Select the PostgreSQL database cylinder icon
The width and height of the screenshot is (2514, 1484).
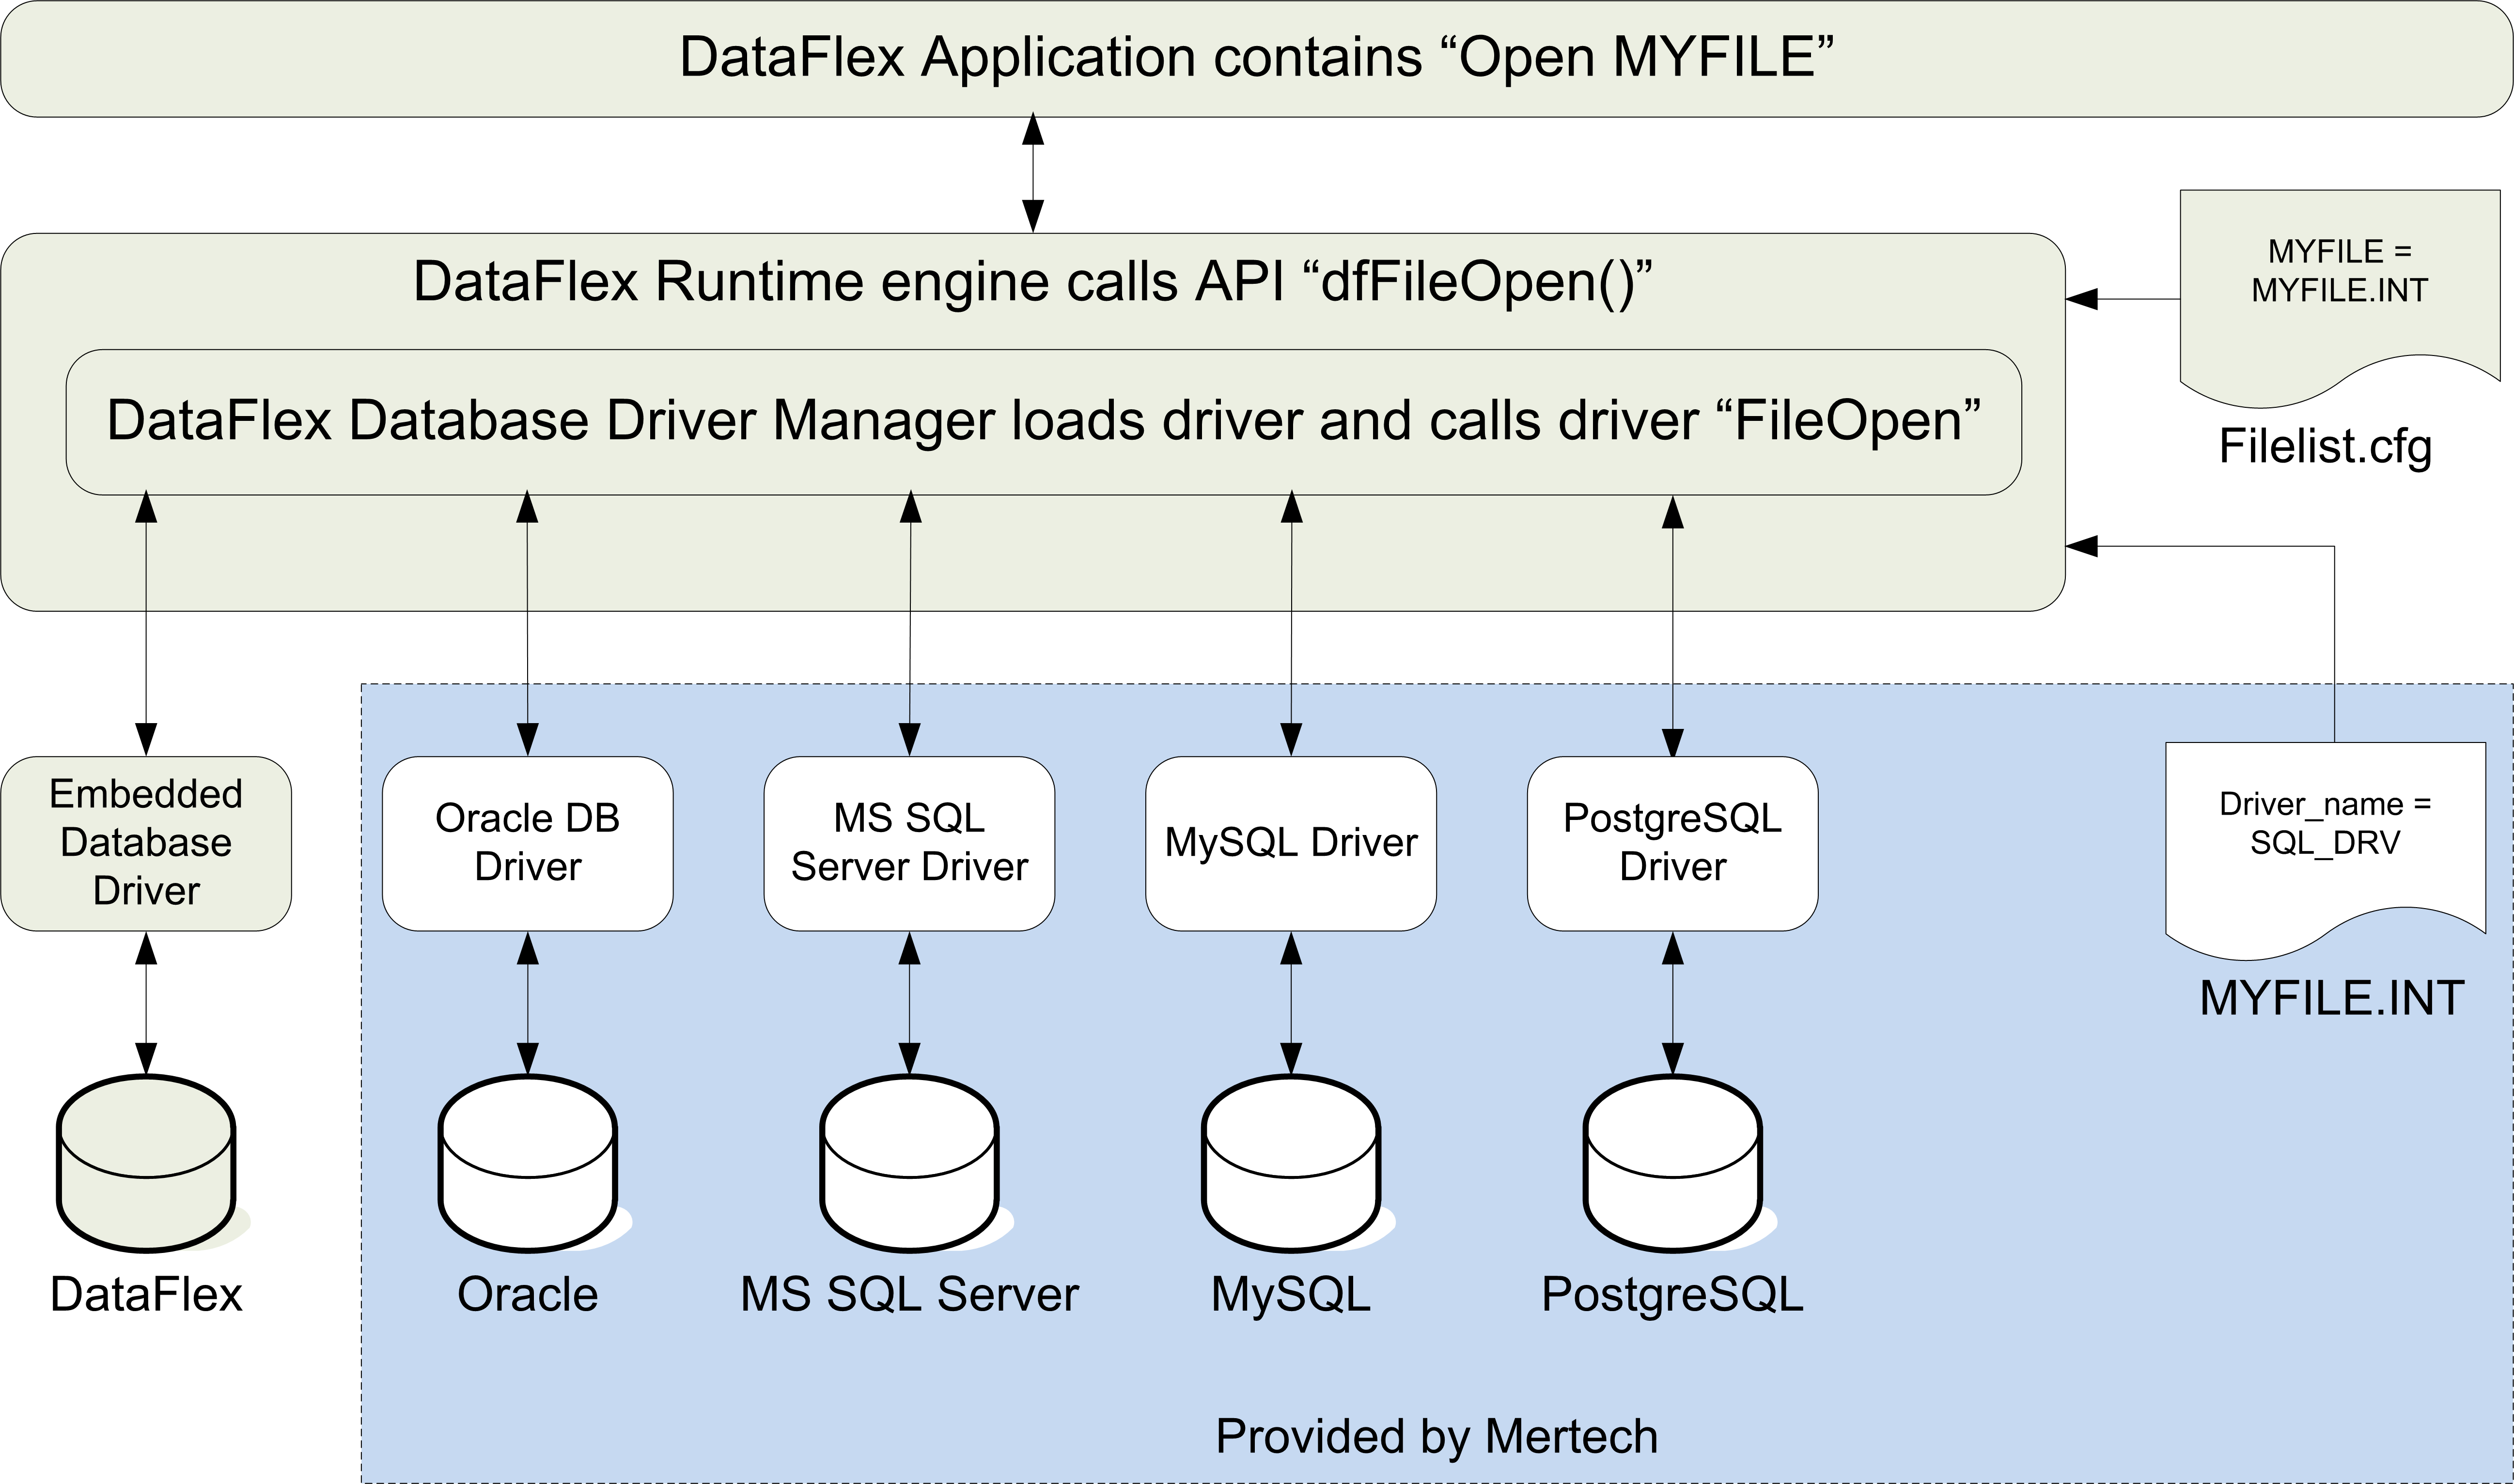(x=1672, y=1163)
